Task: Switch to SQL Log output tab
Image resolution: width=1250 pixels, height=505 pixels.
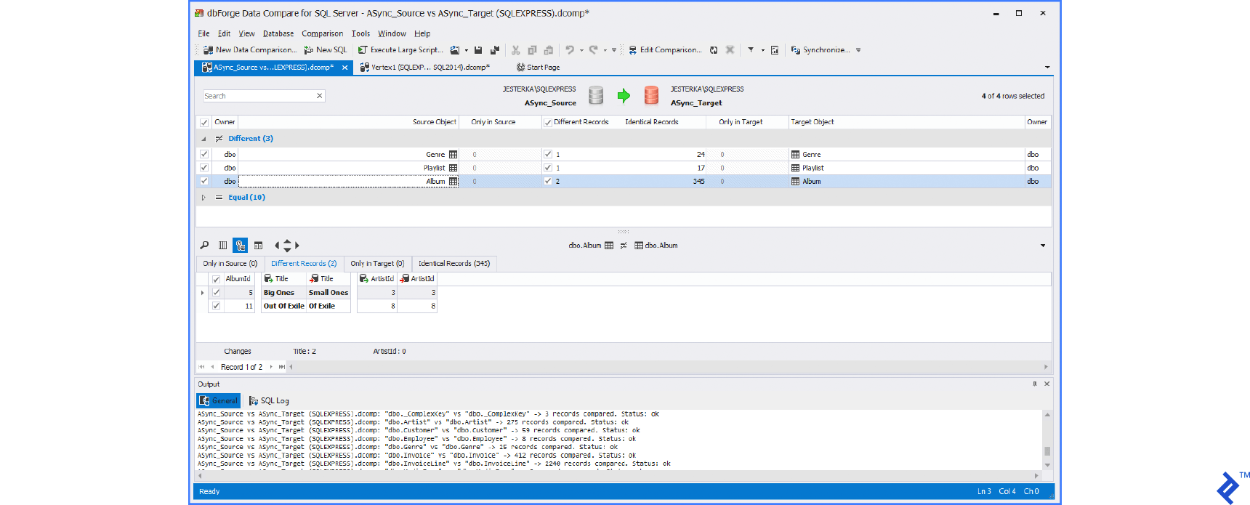Action: [269, 401]
